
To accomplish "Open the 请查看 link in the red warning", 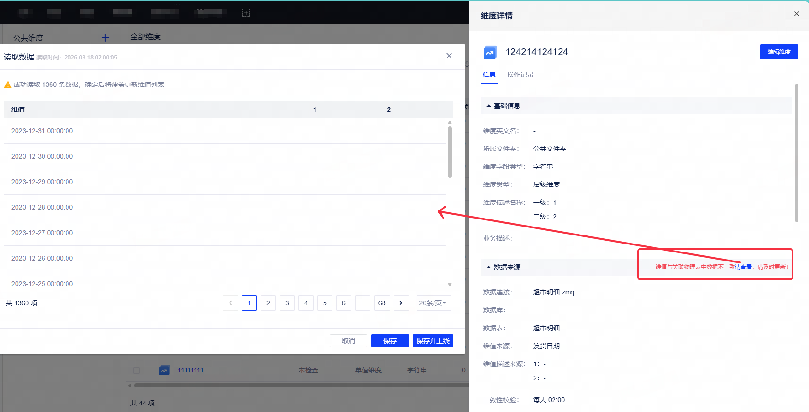I will pyautogui.click(x=743, y=267).
